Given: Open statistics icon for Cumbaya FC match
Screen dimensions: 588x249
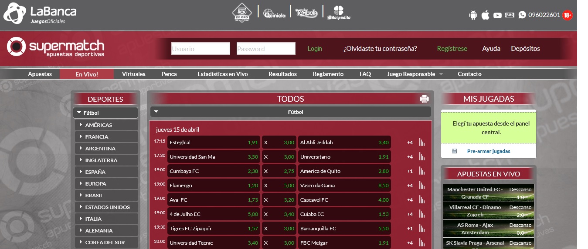Looking at the screenshot, I should point(422,171).
